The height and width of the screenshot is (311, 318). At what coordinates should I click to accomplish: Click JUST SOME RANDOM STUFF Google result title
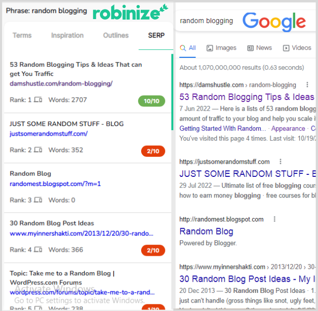[x=248, y=174]
